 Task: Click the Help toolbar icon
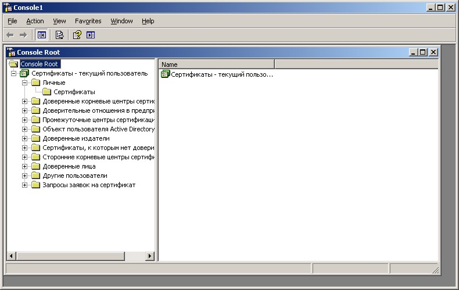click(77, 35)
